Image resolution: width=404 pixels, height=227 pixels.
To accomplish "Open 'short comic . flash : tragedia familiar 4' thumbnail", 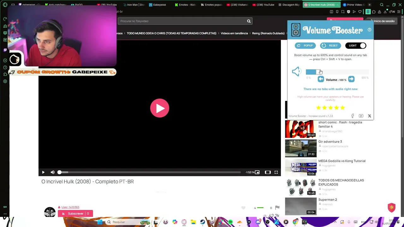I will tap(301, 129).
